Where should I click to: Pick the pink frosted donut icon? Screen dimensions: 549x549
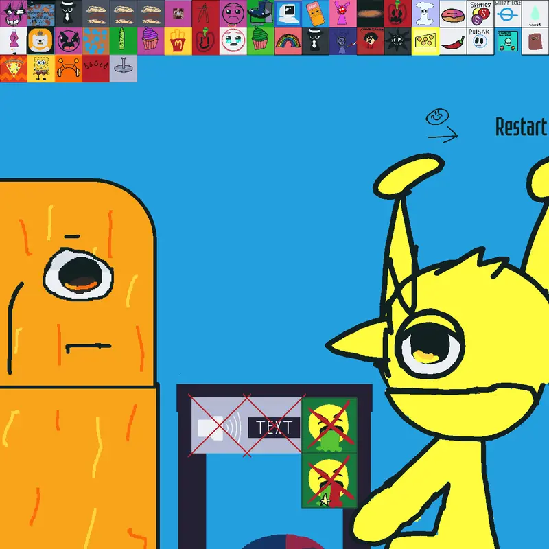pyautogui.click(x=453, y=14)
